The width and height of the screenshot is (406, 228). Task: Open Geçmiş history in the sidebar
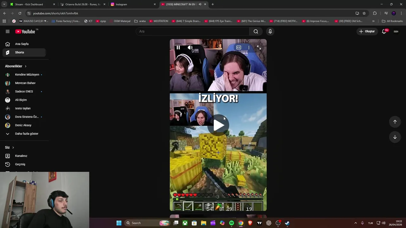point(24,164)
